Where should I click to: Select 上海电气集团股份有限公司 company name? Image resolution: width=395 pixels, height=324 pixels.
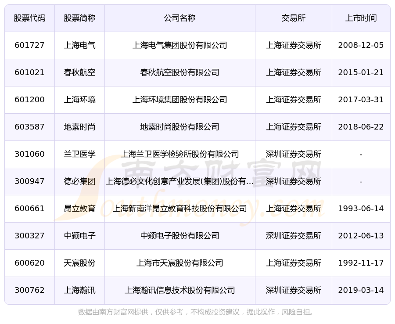click(180, 45)
